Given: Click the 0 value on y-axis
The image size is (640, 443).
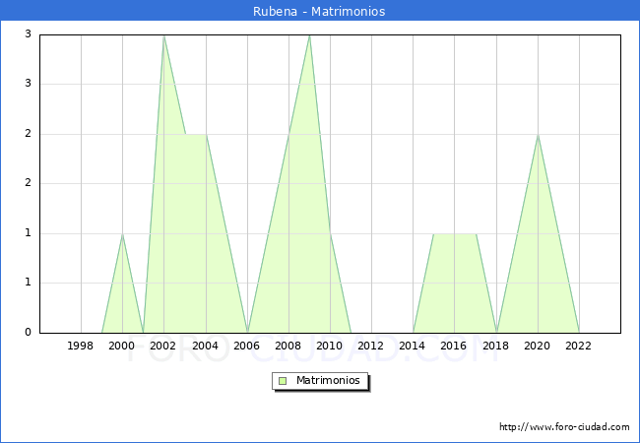Looking at the screenshot, I should pos(28,332).
